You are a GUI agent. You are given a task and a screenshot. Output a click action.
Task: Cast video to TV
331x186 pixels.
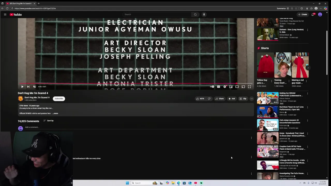point(243,87)
